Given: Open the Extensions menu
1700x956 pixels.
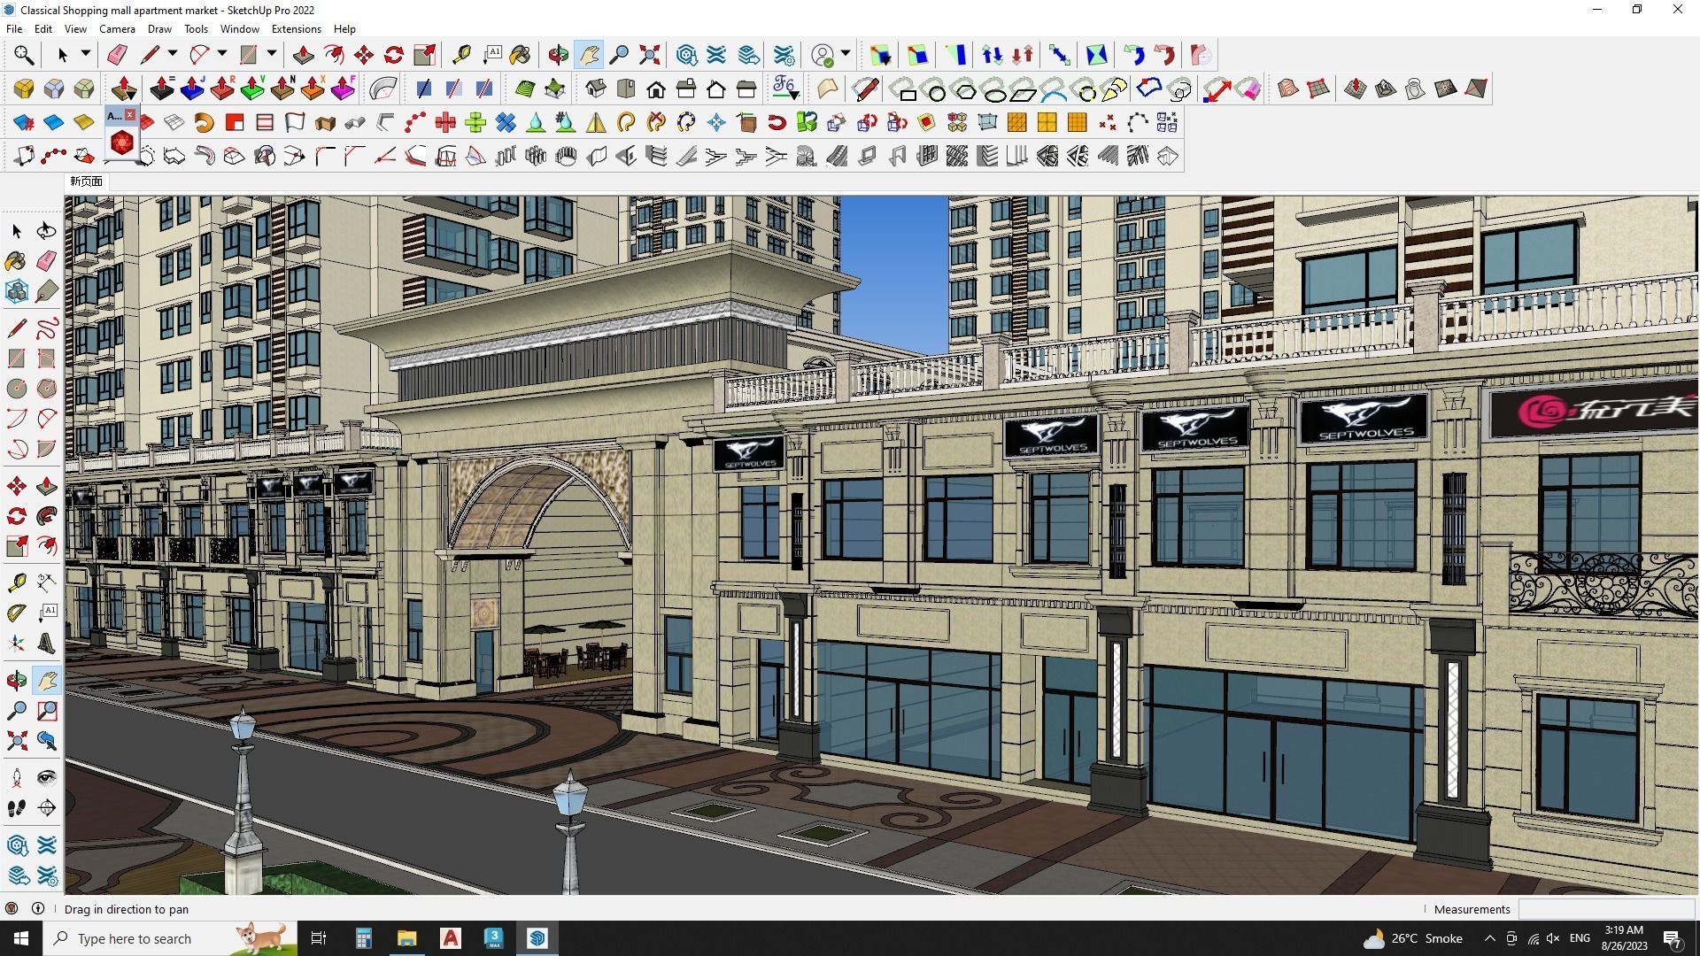Looking at the screenshot, I should click(x=296, y=28).
